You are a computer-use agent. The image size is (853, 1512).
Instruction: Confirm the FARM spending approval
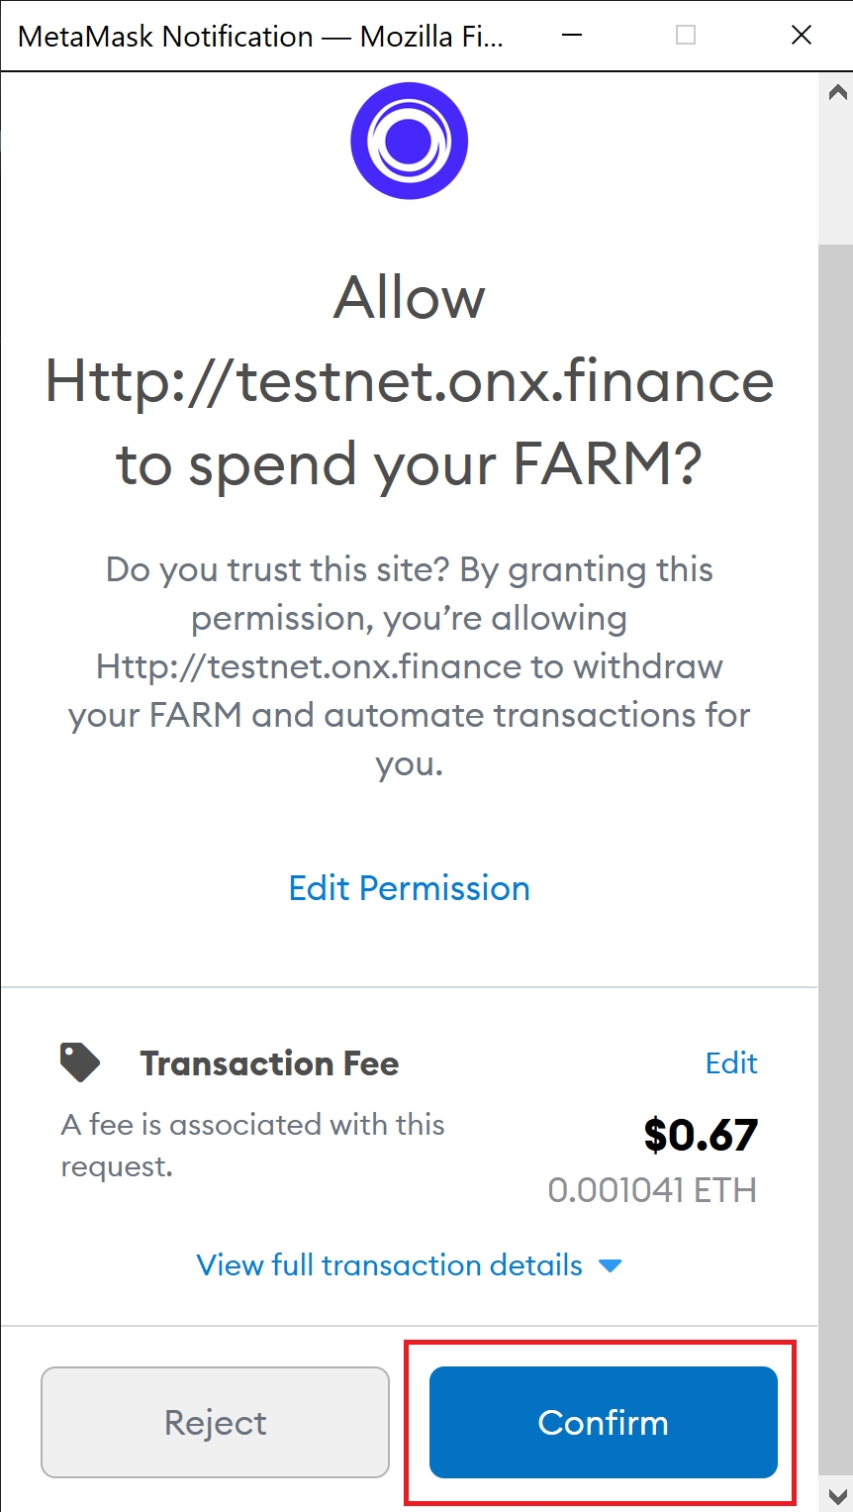click(603, 1422)
